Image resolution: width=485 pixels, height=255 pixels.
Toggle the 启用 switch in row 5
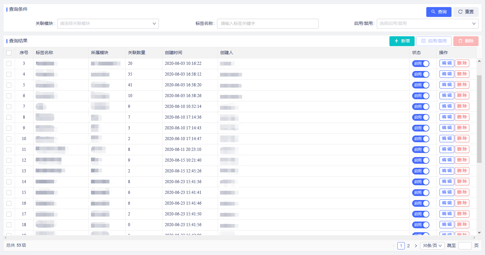420,85
